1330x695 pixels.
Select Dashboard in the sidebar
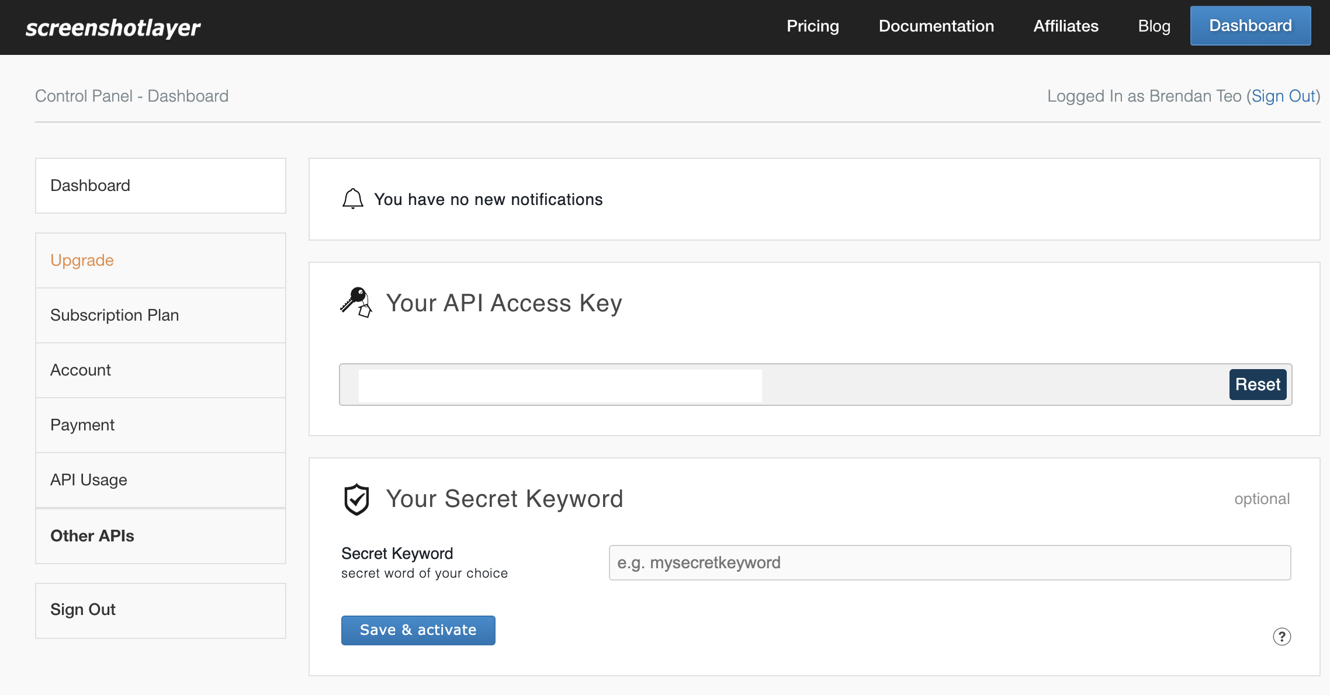[x=161, y=186]
